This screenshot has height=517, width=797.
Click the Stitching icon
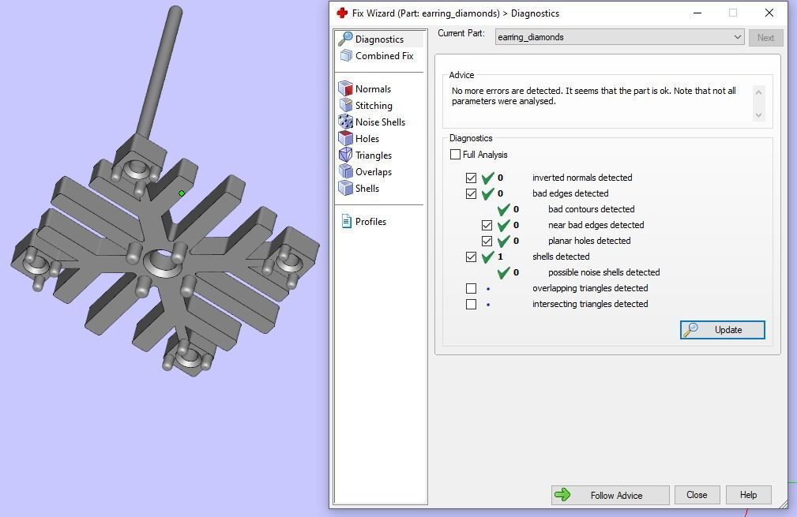[346, 105]
